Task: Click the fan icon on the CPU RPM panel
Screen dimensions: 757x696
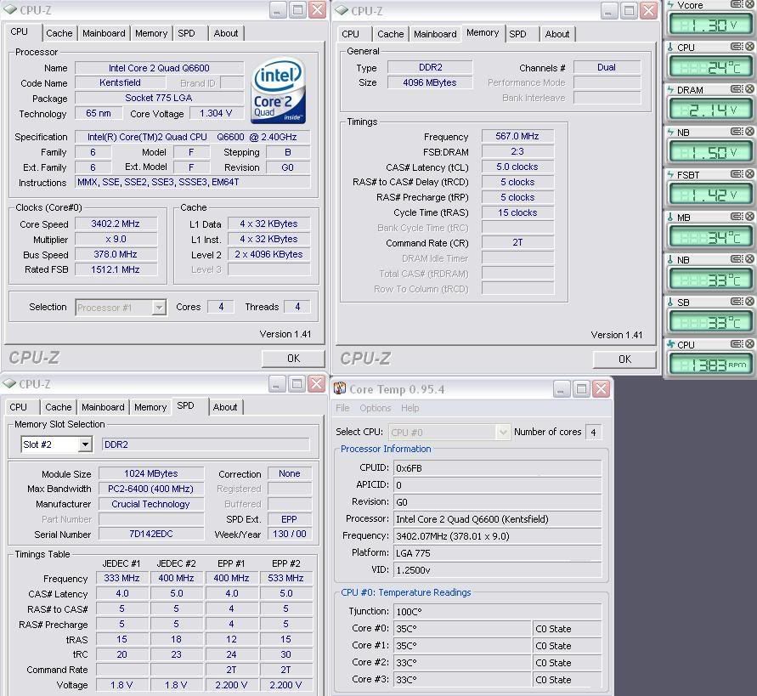Action: click(670, 344)
